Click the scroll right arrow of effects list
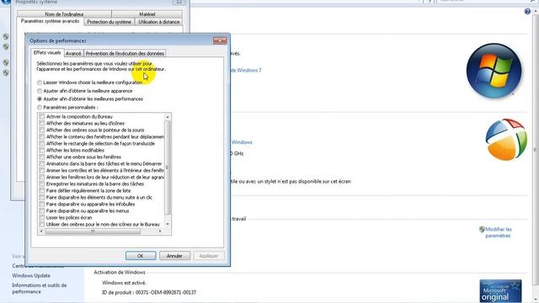The image size is (539, 303). click(160, 231)
